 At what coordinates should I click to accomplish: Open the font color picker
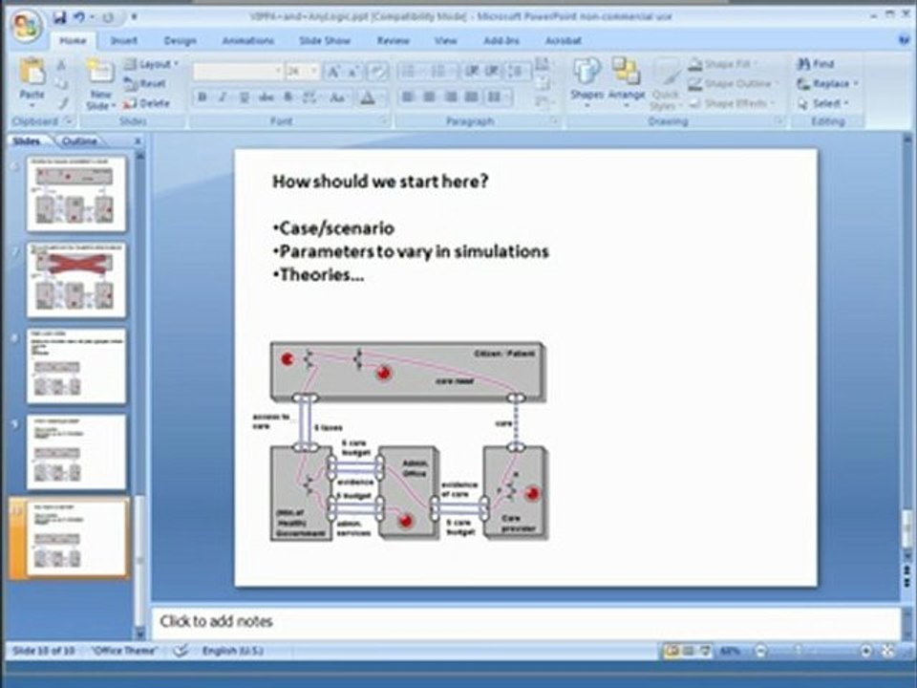click(x=372, y=97)
